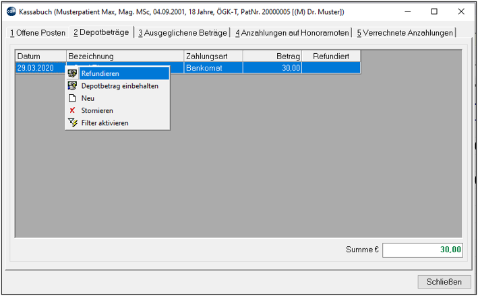
Task: Open 4 Anzahlungen auf Honorarnoten tab
Action: (292, 32)
